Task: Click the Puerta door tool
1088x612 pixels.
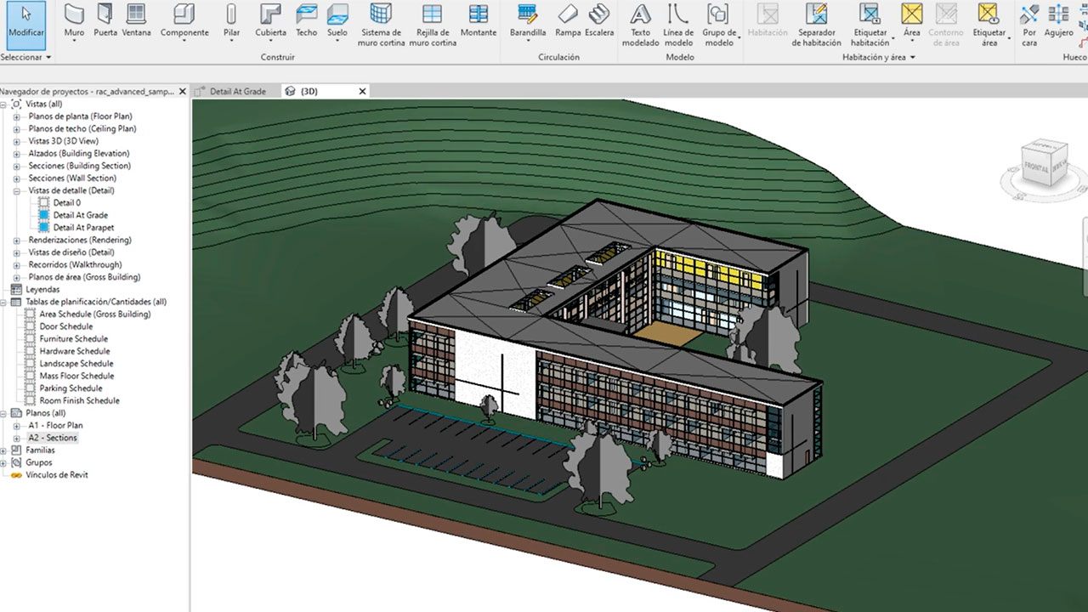Action: tap(105, 20)
